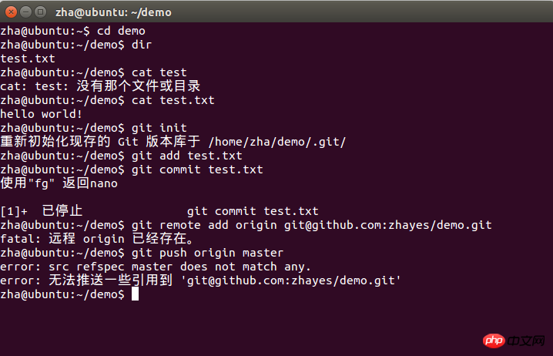Click the terminal cursor block at prompt

pyautogui.click(x=135, y=294)
